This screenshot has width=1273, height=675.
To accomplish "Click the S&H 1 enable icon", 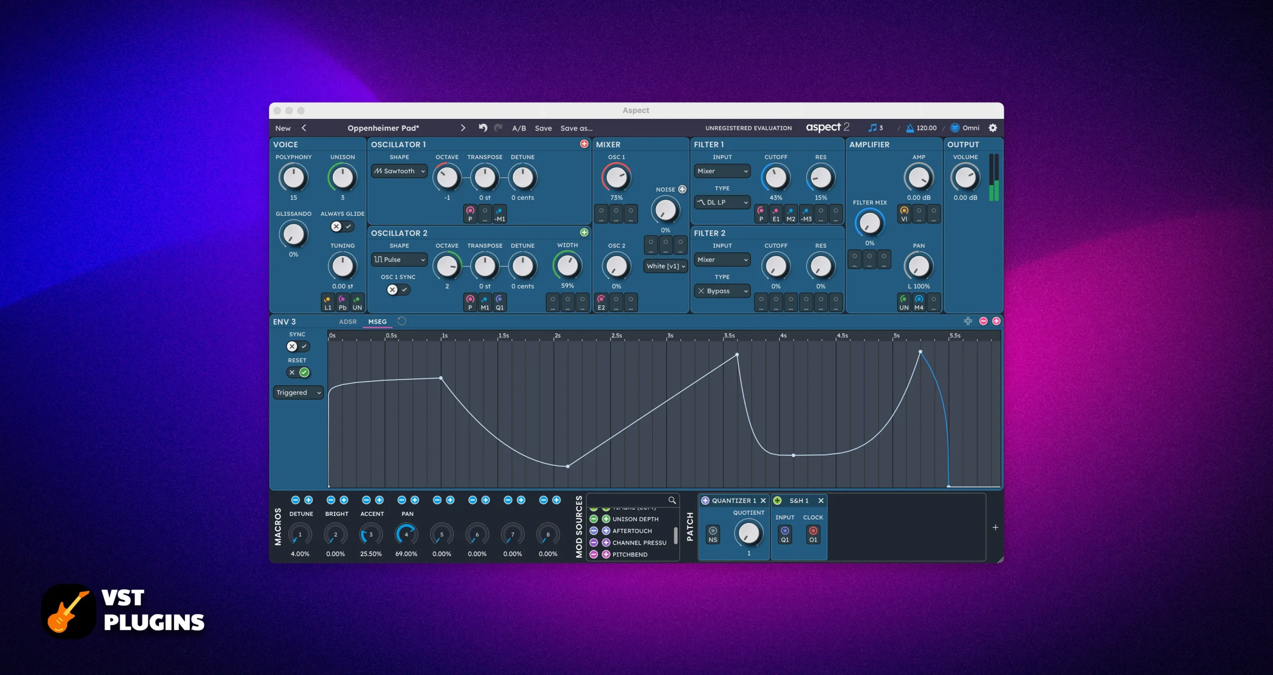I will pos(777,500).
